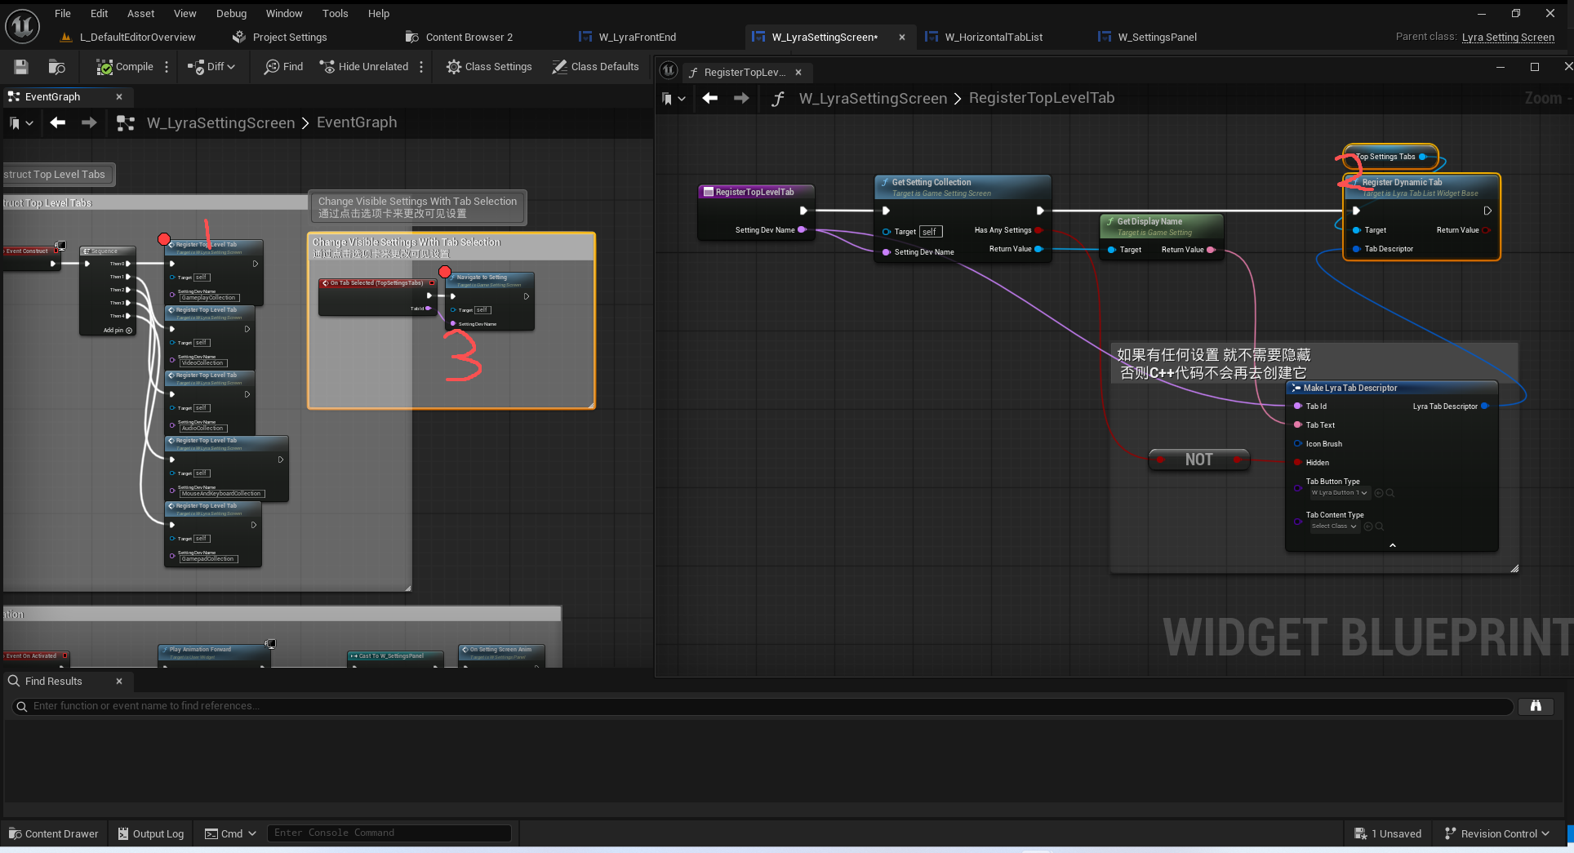Image resolution: width=1574 pixels, height=853 pixels.
Task: Click the Save asset icon
Action: (21, 67)
